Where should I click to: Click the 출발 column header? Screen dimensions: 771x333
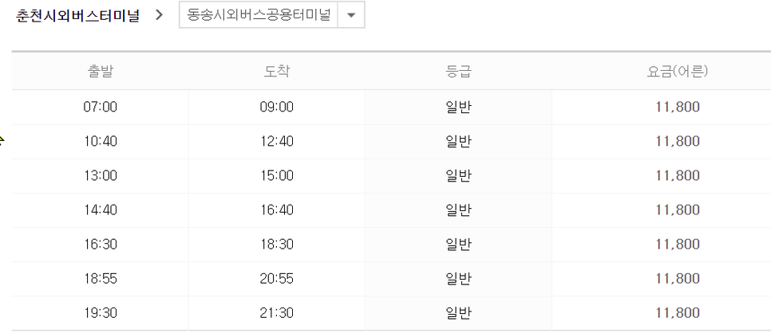tap(101, 72)
